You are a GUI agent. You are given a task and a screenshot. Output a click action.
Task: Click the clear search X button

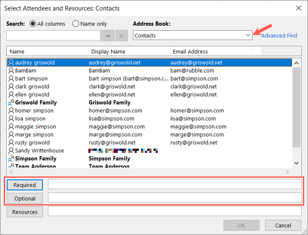[x=122, y=36]
